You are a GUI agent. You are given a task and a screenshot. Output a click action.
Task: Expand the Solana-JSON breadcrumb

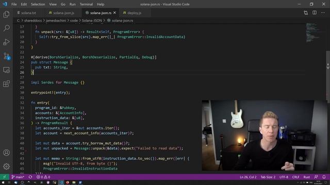coord(92,21)
